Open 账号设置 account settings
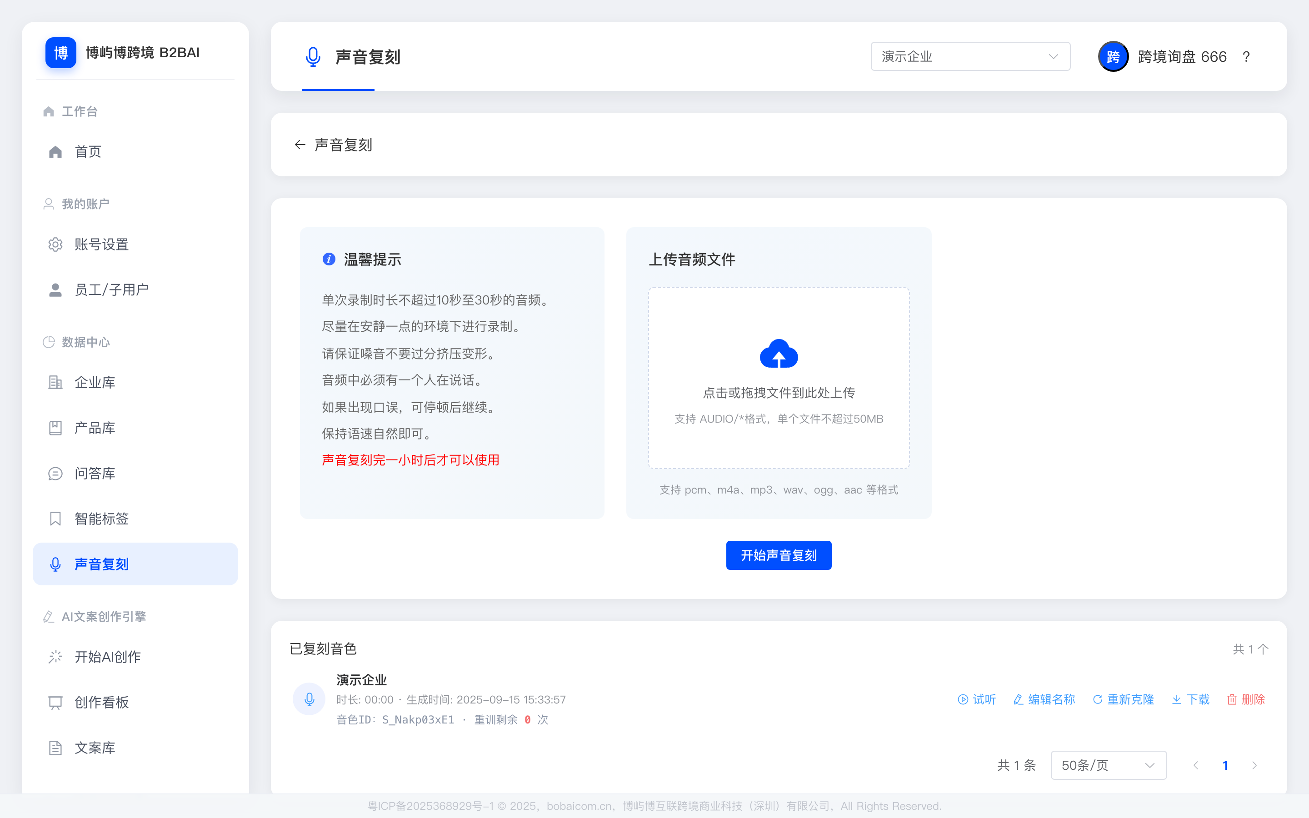The width and height of the screenshot is (1309, 818). [x=135, y=244]
